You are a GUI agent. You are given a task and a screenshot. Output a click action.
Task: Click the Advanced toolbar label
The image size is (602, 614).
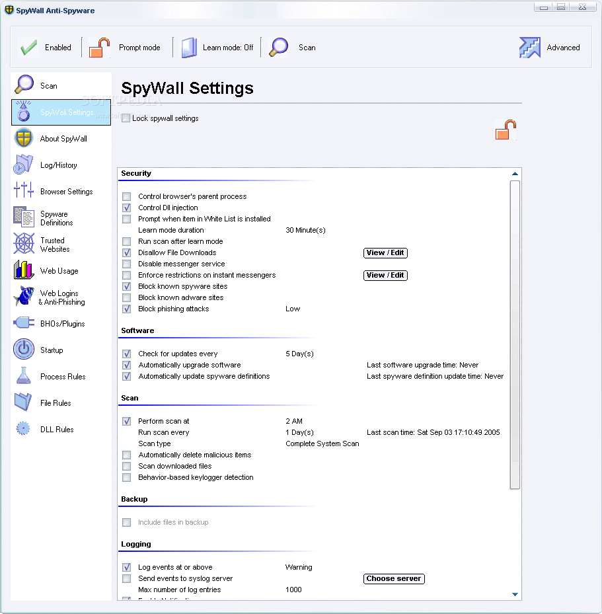click(563, 48)
